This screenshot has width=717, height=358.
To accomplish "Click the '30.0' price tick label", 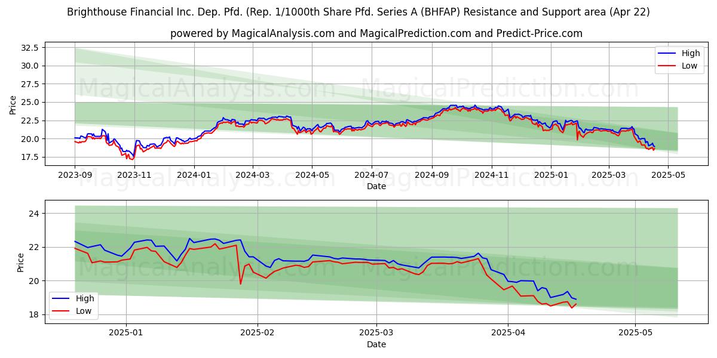I will click(x=30, y=66).
